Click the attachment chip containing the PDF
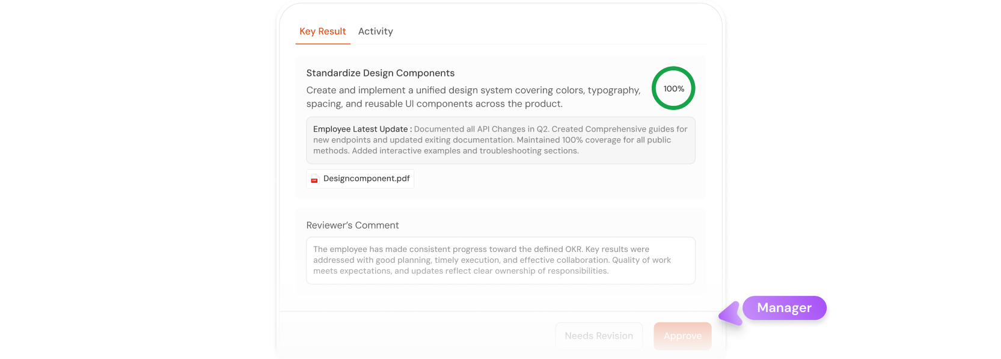The width and height of the screenshot is (1001, 359). tap(360, 179)
